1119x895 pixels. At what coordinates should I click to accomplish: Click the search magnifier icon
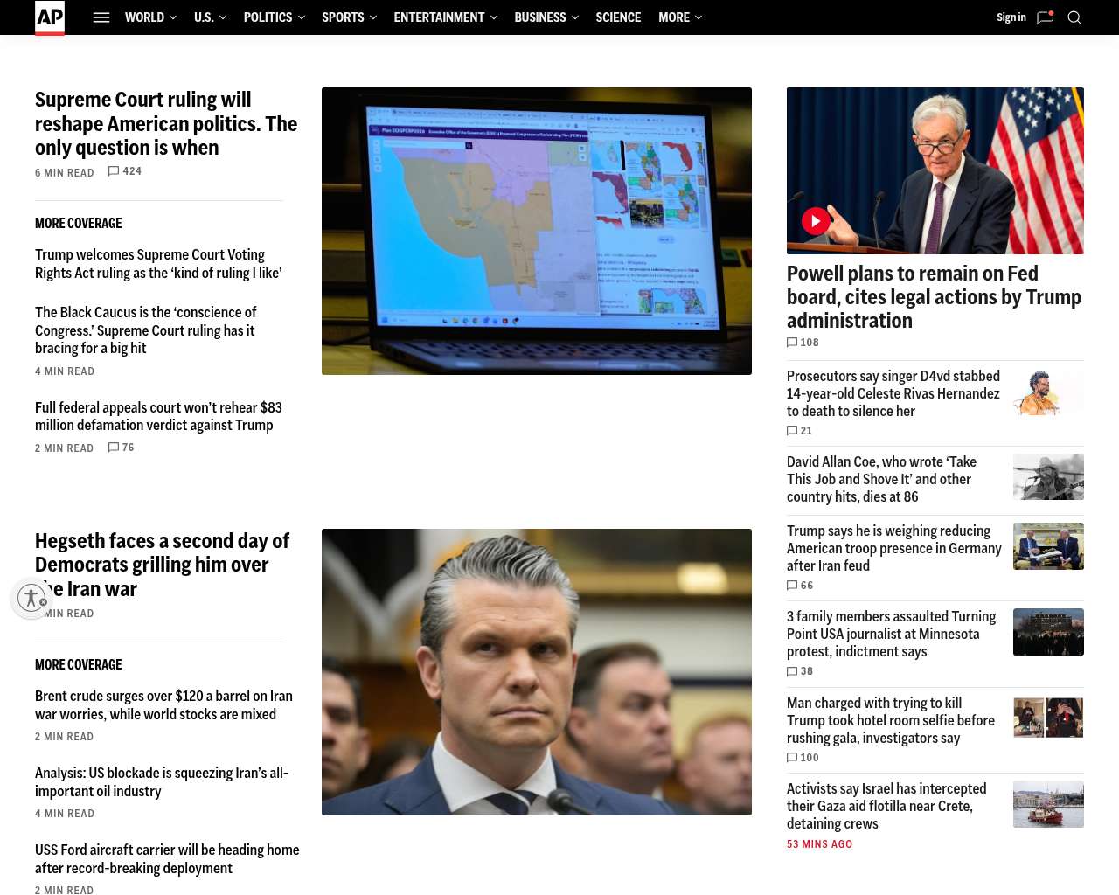click(1074, 17)
